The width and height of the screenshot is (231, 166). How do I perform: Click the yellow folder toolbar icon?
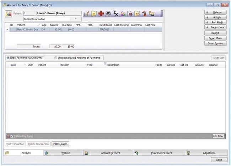point(93,14)
